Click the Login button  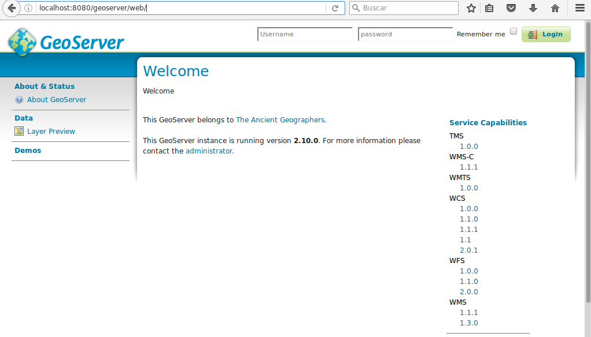tap(546, 34)
